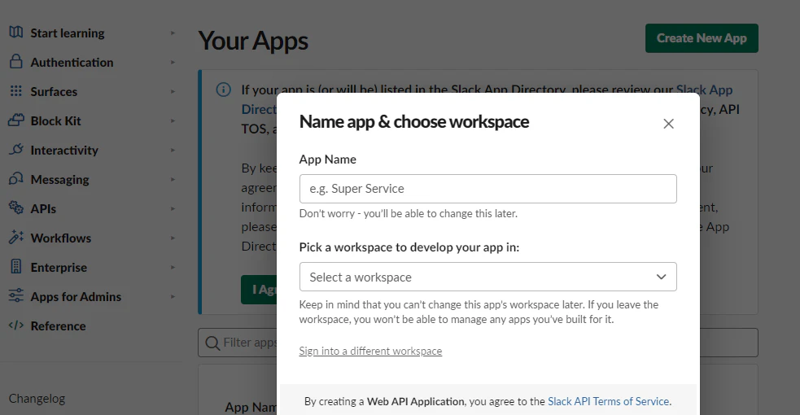Click the Interactivity plug icon
This screenshot has width=800, height=415.
[15, 150]
